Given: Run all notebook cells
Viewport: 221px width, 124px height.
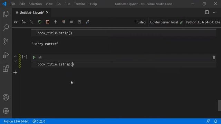Looking at the screenshot, I should [x=16, y=22].
